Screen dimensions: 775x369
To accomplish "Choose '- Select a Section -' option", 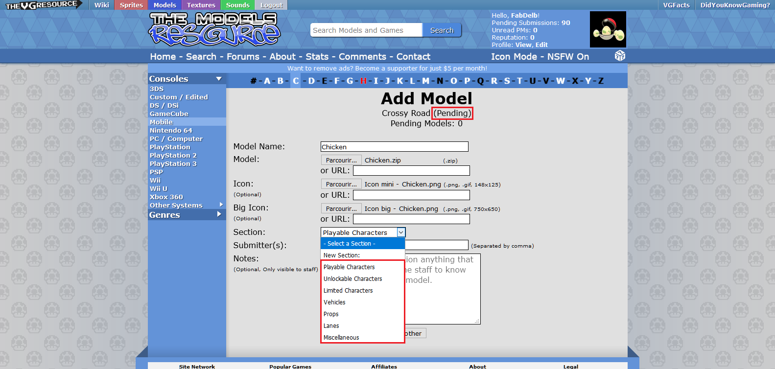I will pos(363,244).
